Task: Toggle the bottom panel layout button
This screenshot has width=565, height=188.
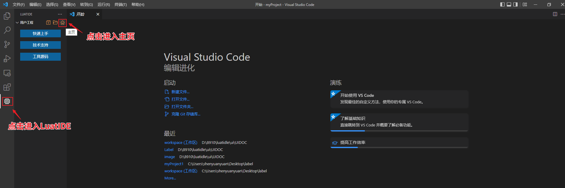Action: [x=509, y=4]
